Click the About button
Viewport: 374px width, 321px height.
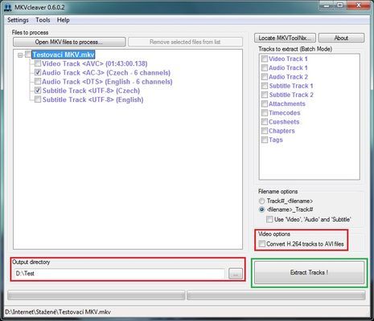(x=341, y=38)
